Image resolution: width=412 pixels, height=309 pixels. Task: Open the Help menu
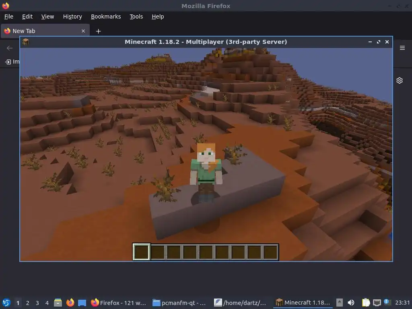158,16
